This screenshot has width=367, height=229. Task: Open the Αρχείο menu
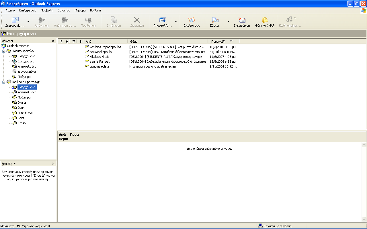pos(10,10)
